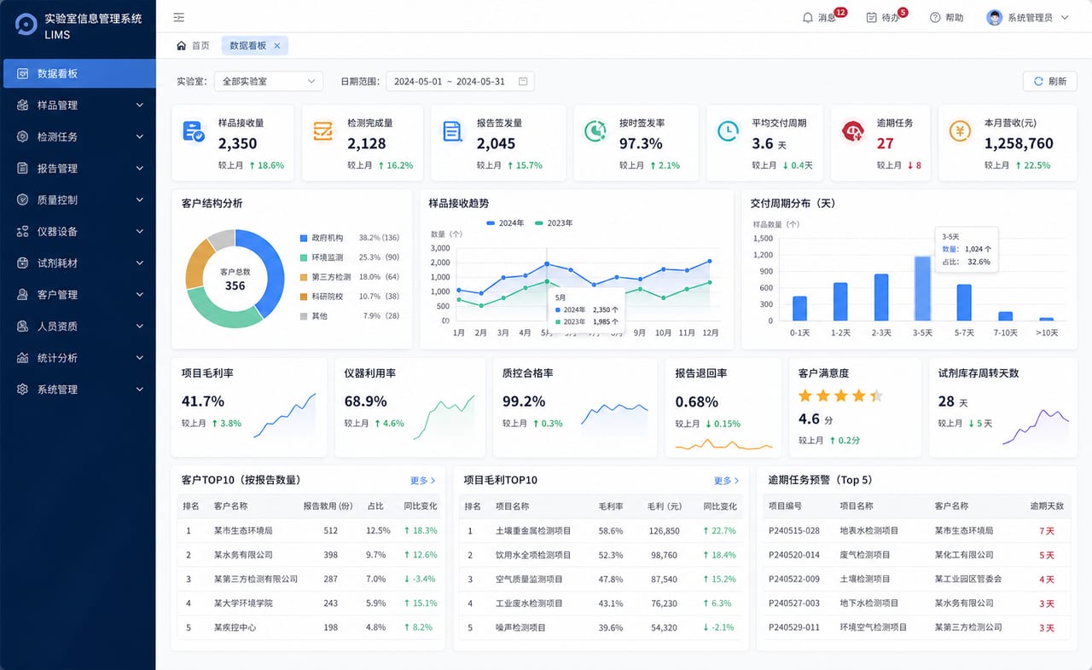The image size is (1092, 670).
Task: Click the 首页 home icon
Action: pos(181,45)
